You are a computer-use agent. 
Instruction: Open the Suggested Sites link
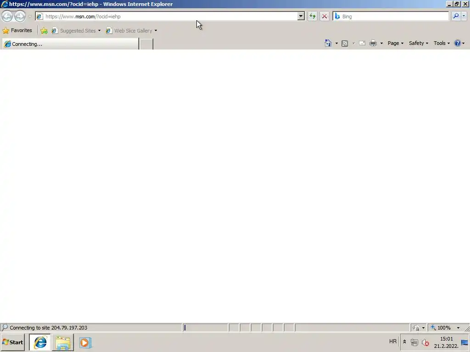tap(76, 31)
